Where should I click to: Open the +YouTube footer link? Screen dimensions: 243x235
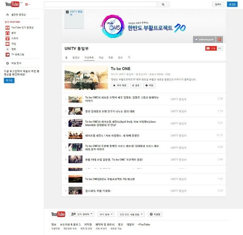point(144,225)
